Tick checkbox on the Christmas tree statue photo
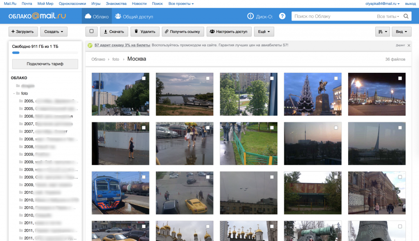 click(x=336, y=78)
